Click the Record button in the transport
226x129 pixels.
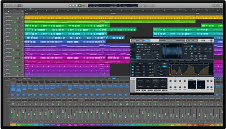coord(84,5)
